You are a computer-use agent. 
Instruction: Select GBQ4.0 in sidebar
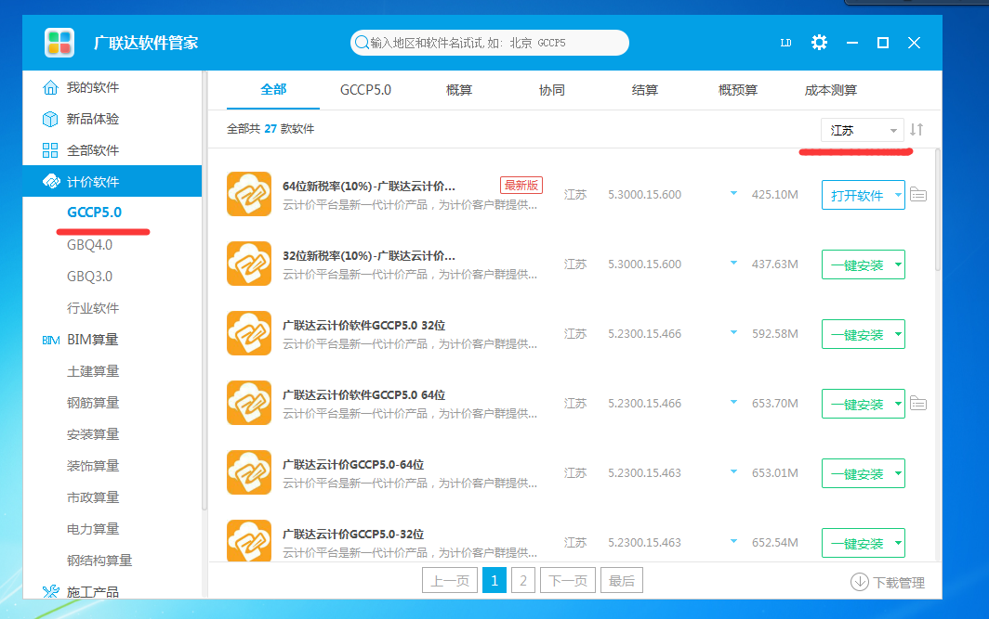pos(89,245)
